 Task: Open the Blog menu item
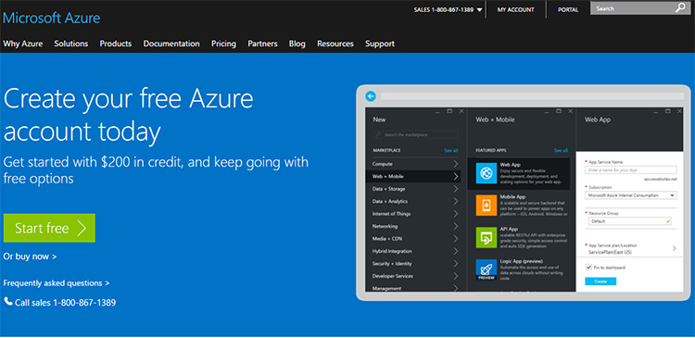click(x=297, y=44)
